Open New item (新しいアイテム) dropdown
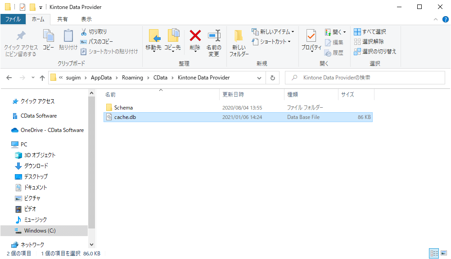The height and width of the screenshot is (259, 451). (273, 31)
